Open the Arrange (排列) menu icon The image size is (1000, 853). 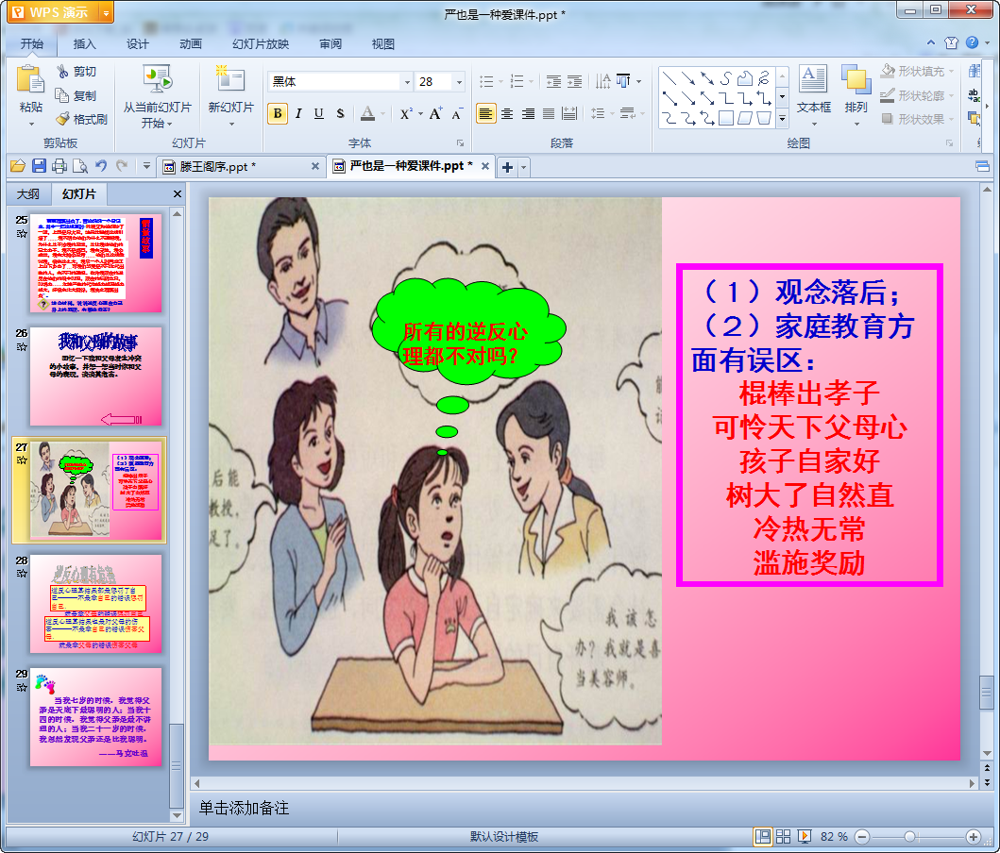tap(856, 80)
